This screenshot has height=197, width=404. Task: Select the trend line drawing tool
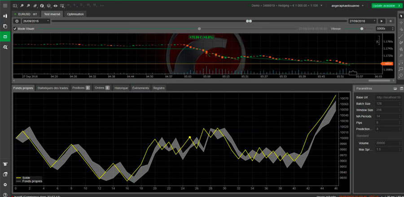(x=400, y=36)
